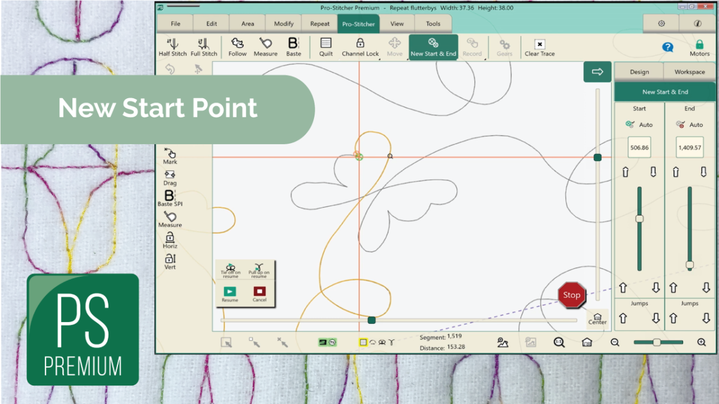Click Clear Trace
Image resolution: width=719 pixels, height=404 pixels.
[539, 47]
